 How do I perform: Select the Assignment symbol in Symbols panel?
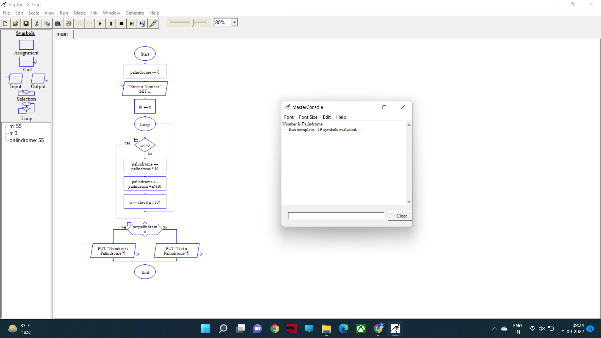pos(26,45)
